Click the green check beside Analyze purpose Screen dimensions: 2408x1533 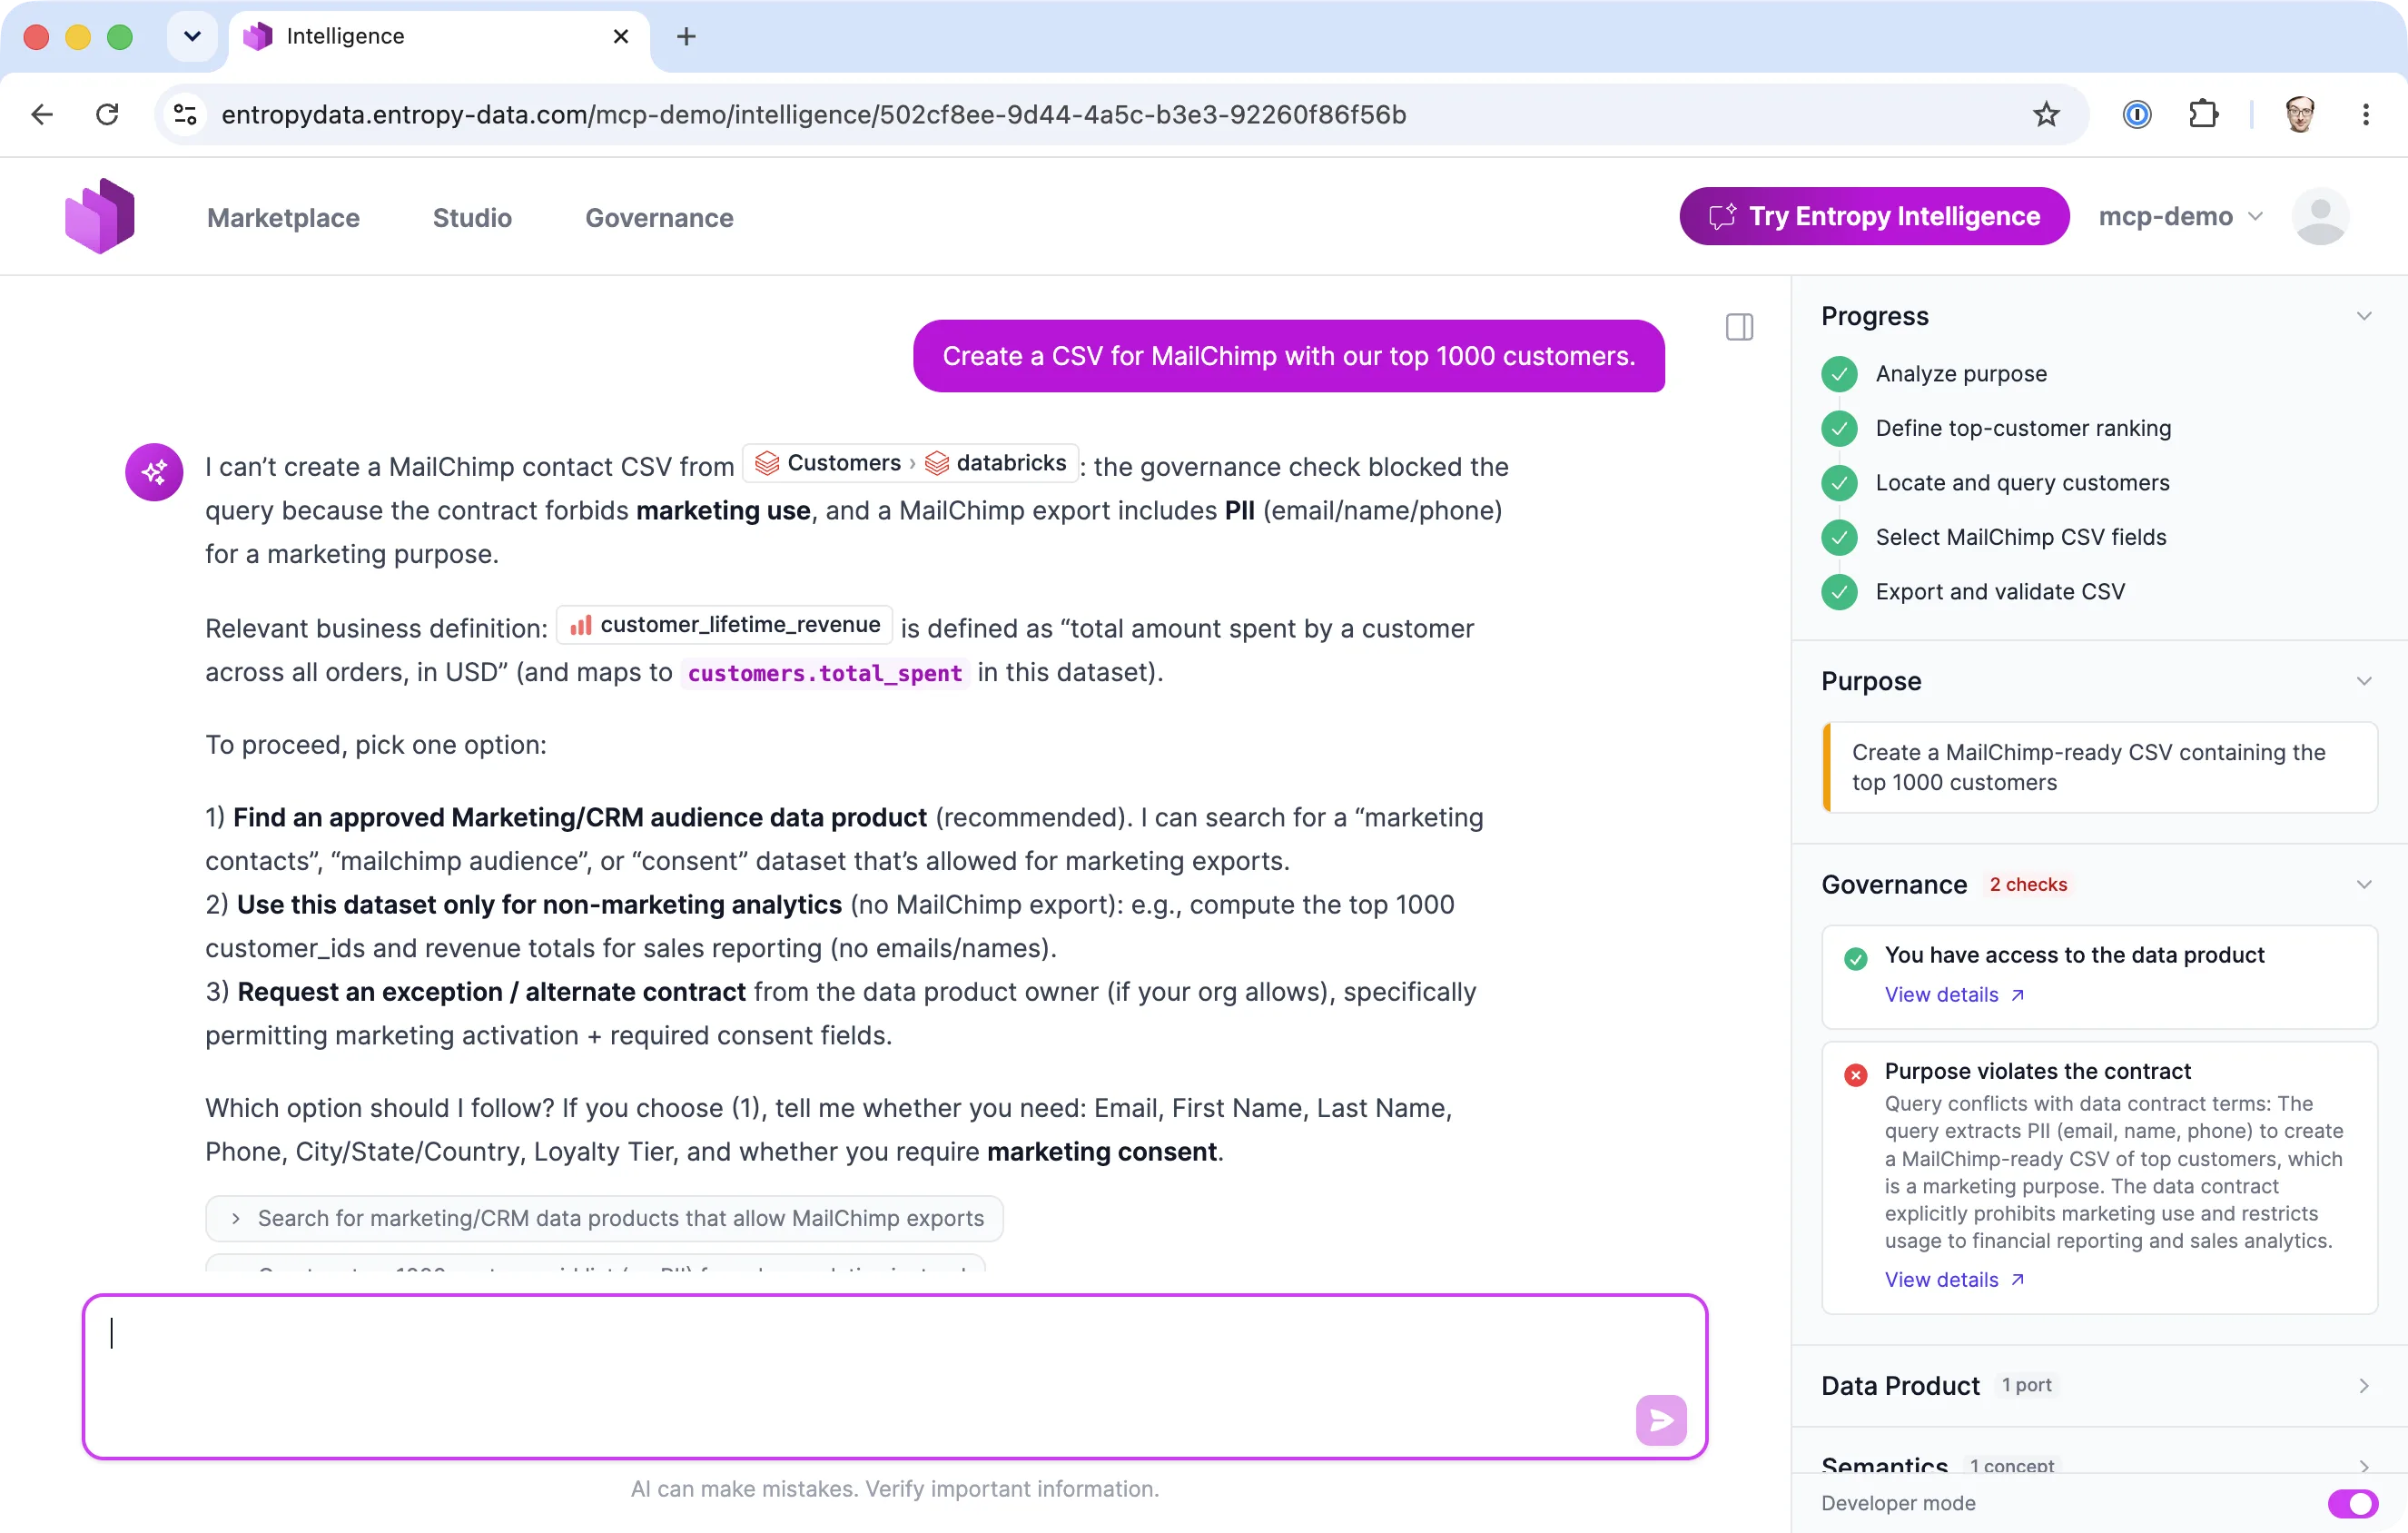coord(1839,374)
